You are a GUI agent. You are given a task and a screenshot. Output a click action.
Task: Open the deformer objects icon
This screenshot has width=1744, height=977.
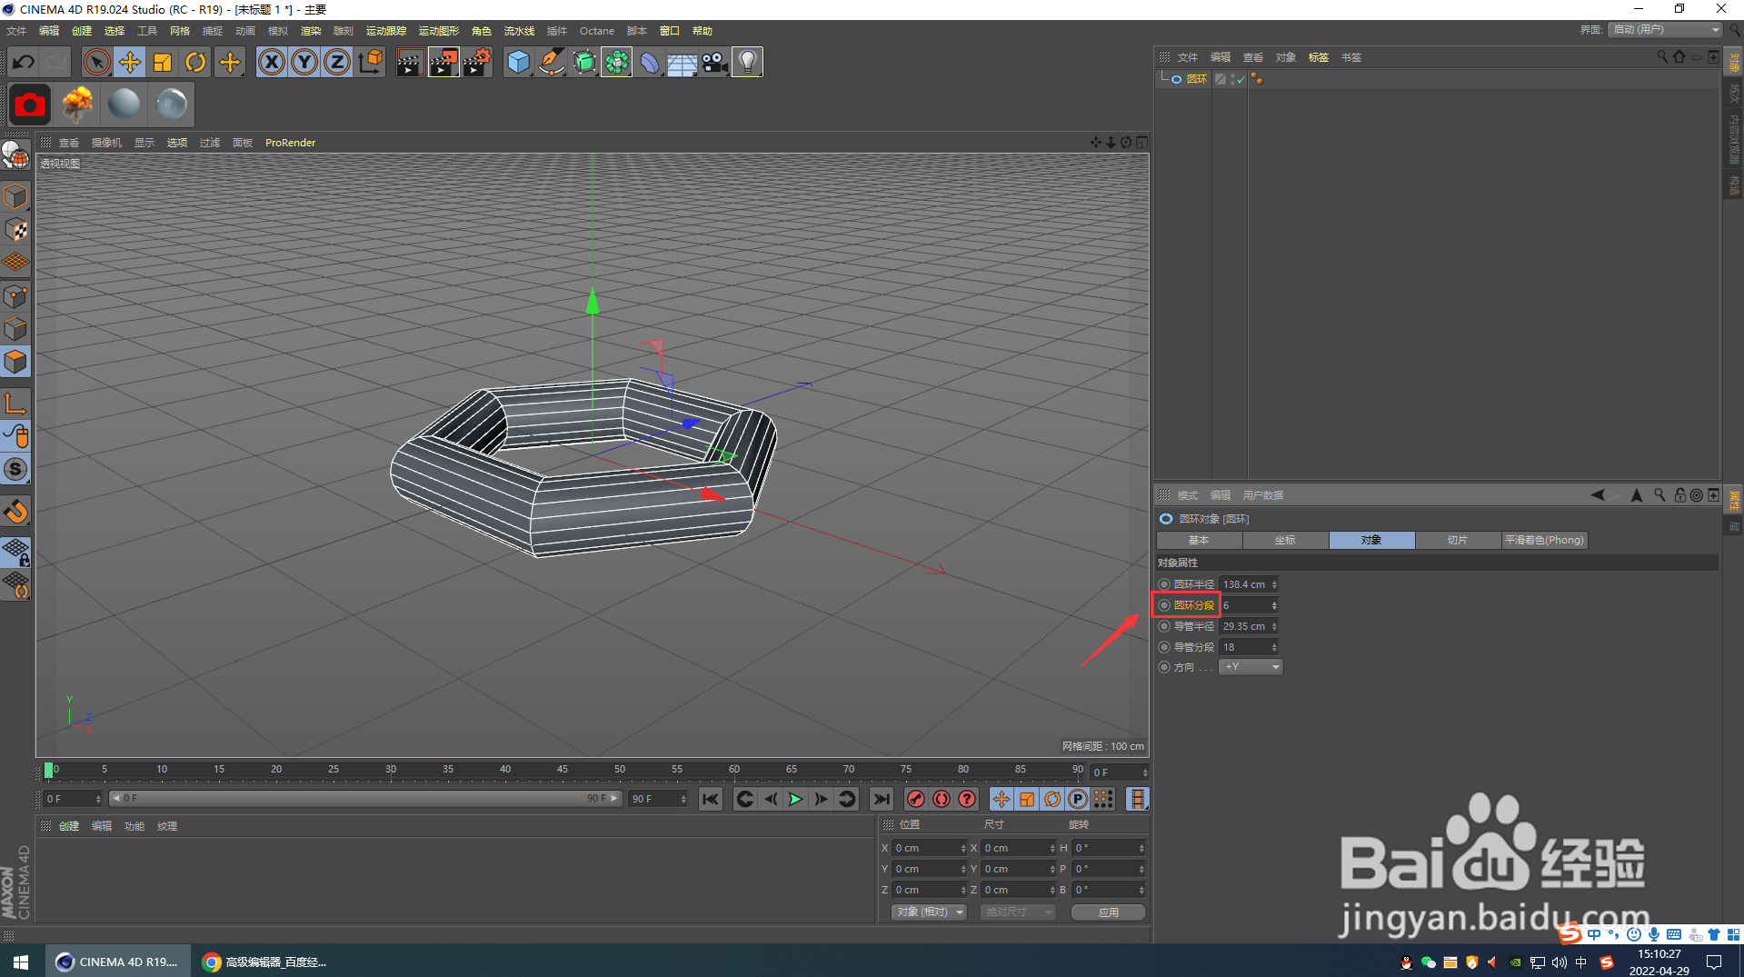coord(649,62)
